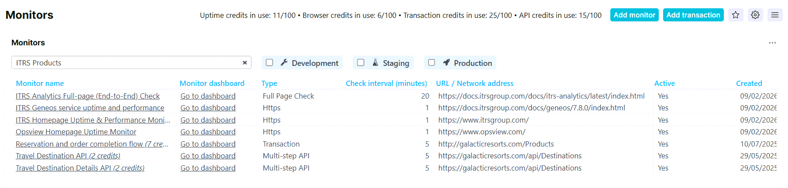
Task: Click the Staging flask icon
Action: 375,63
